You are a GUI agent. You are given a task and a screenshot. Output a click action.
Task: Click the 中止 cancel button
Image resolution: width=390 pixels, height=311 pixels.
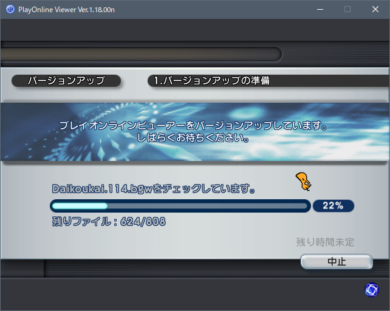[337, 261]
